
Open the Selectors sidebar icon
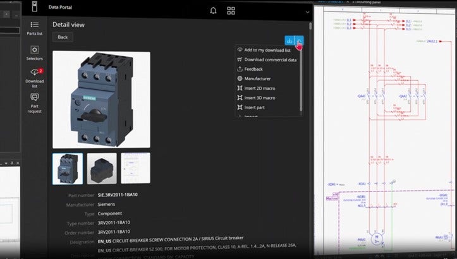(34, 53)
